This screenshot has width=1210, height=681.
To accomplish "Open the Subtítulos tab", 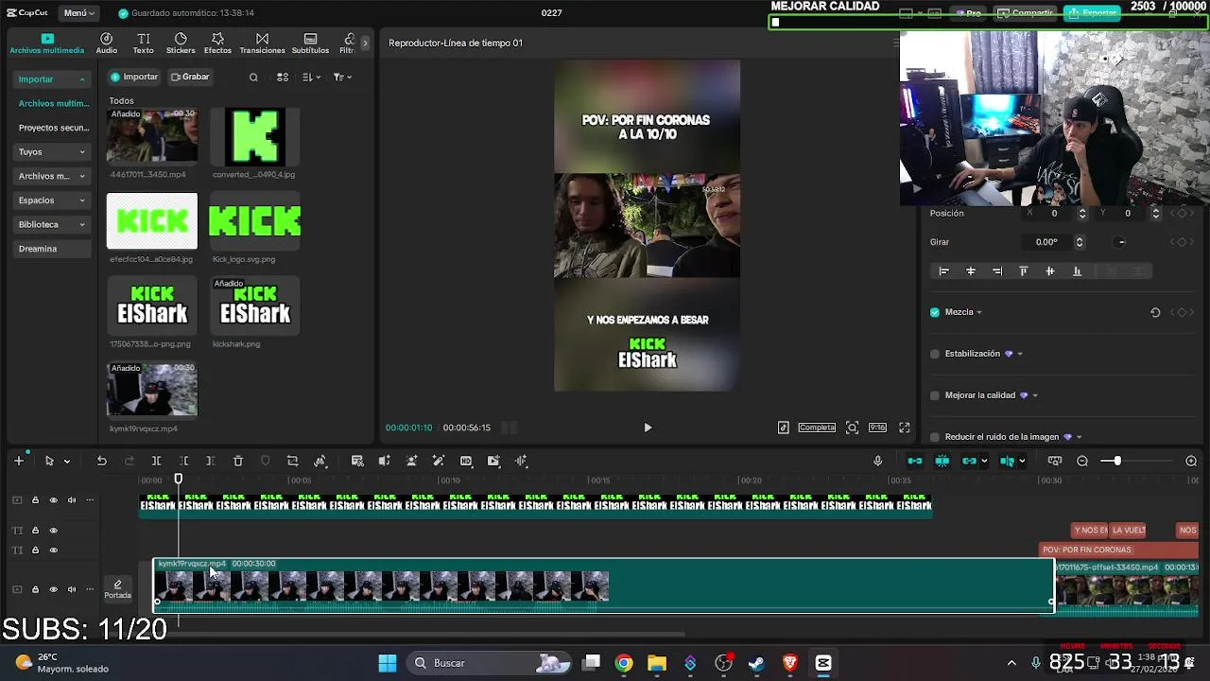I will (310, 44).
